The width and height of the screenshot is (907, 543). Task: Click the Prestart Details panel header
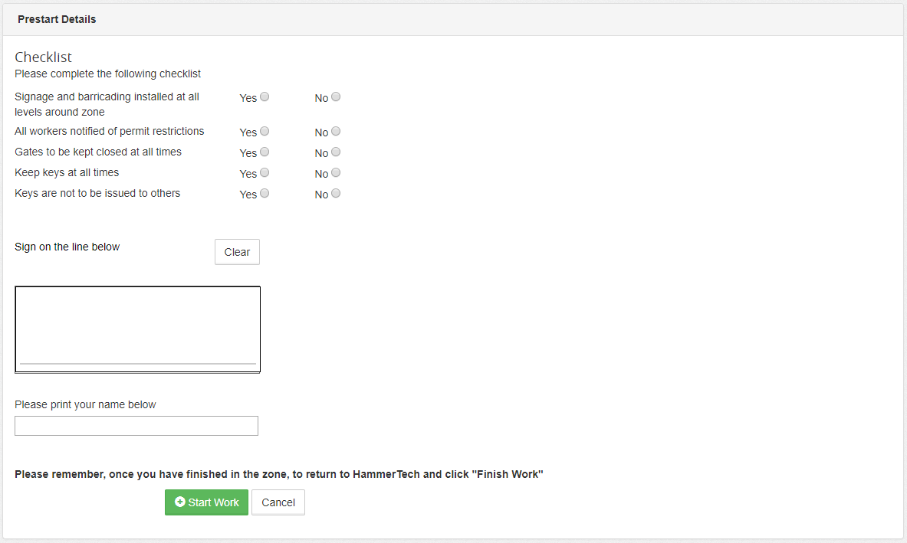[57, 19]
